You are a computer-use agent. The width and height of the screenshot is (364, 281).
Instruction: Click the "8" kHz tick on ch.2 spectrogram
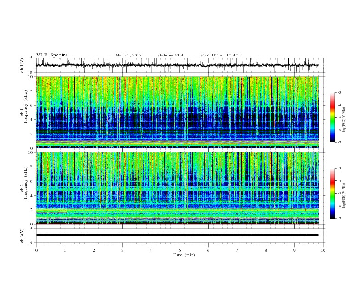[x=32, y=167]
